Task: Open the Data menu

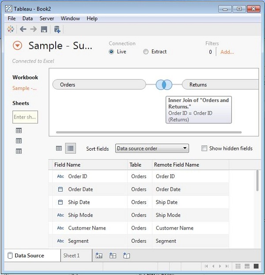Action: (x=27, y=19)
